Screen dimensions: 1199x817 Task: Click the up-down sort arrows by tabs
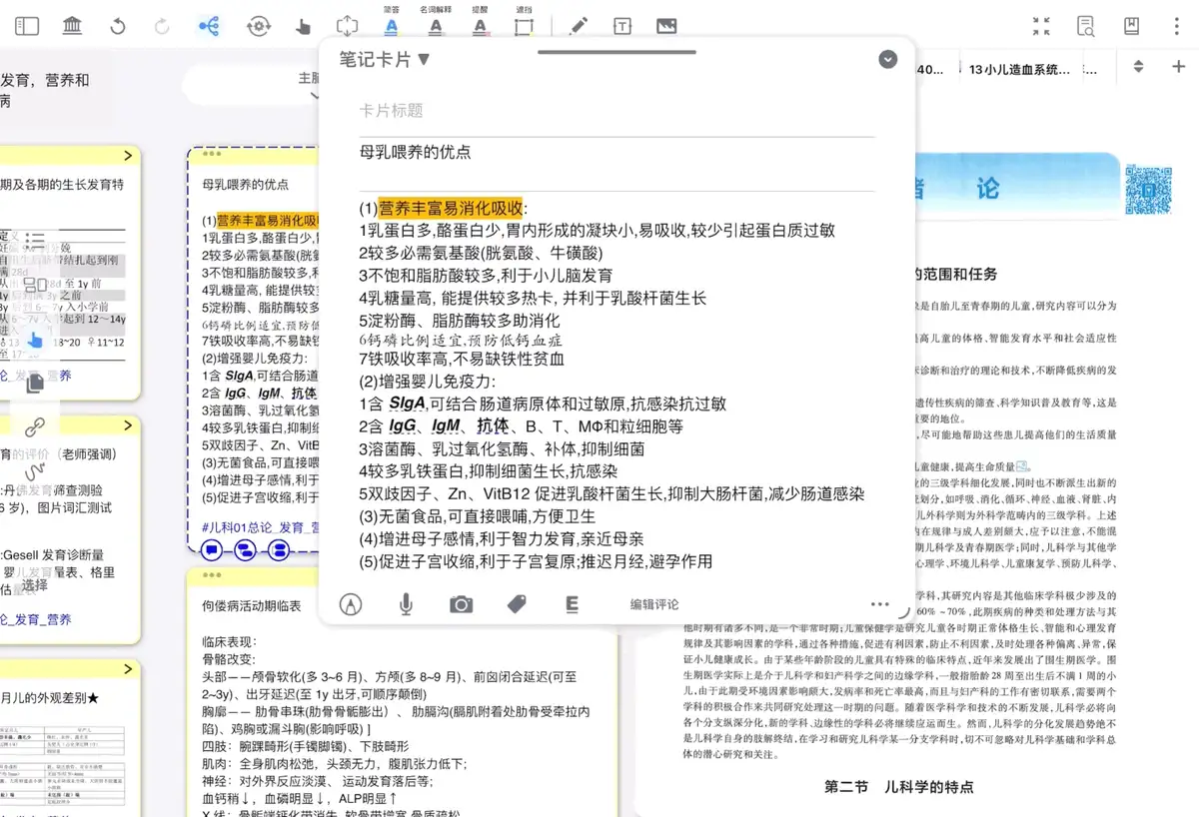1138,67
